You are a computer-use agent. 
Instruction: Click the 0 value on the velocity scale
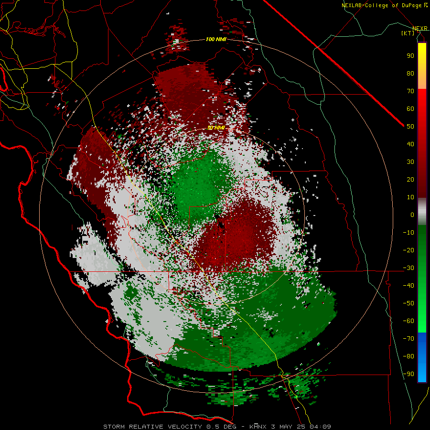coord(412,215)
